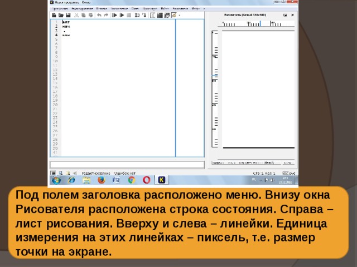Switch to the Кумир taskbar button

tap(161, 180)
